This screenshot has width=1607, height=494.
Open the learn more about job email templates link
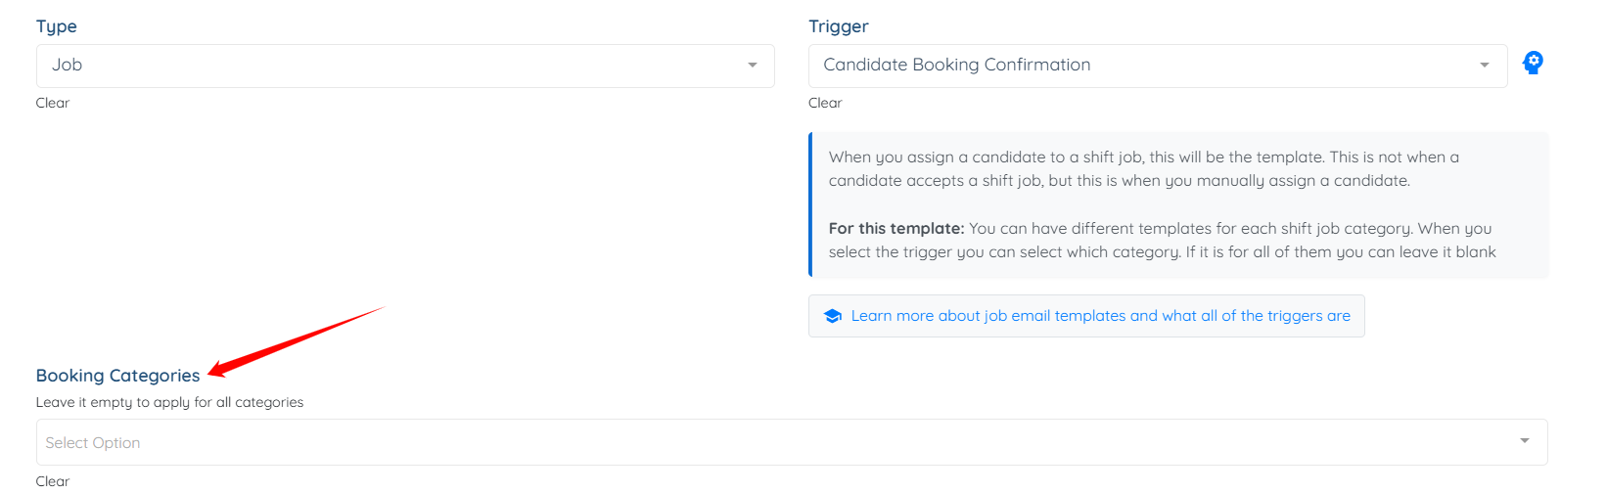click(x=1086, y=316)
